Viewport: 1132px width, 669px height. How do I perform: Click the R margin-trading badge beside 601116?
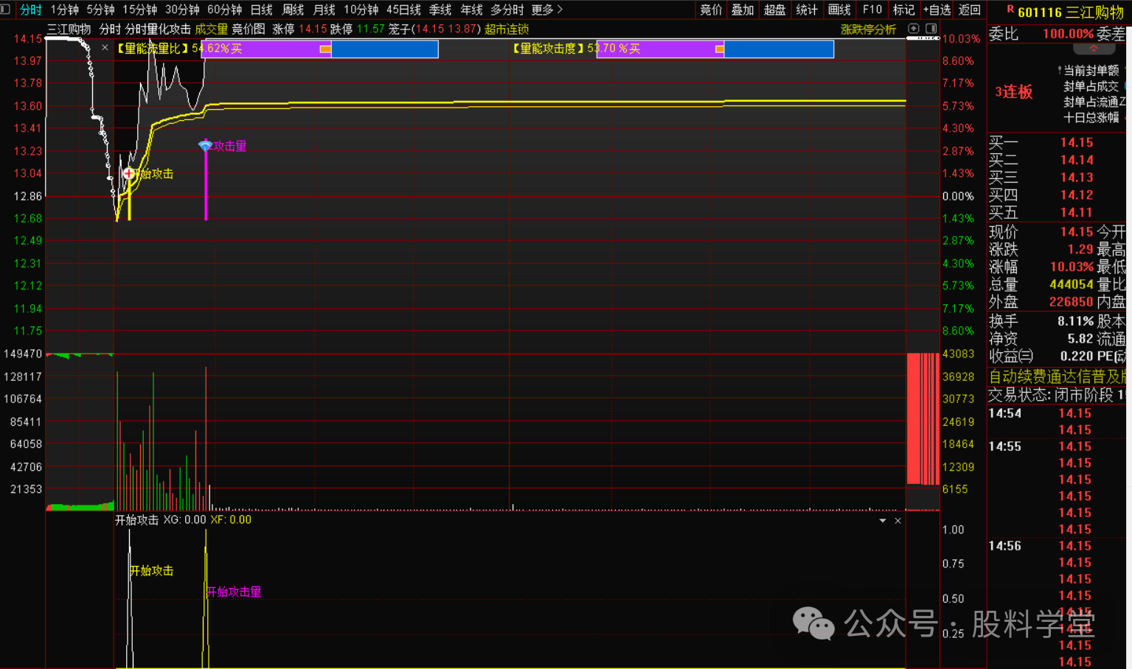1010,10
